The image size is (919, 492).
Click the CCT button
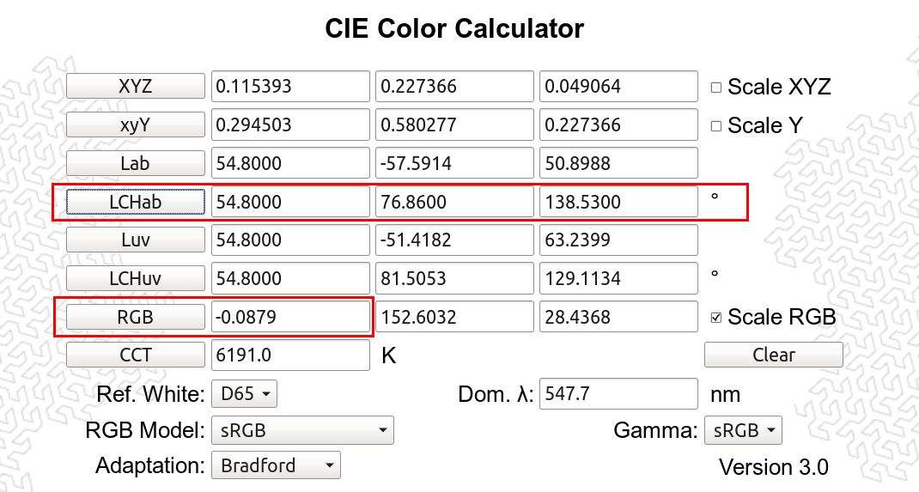coord(136,355)
